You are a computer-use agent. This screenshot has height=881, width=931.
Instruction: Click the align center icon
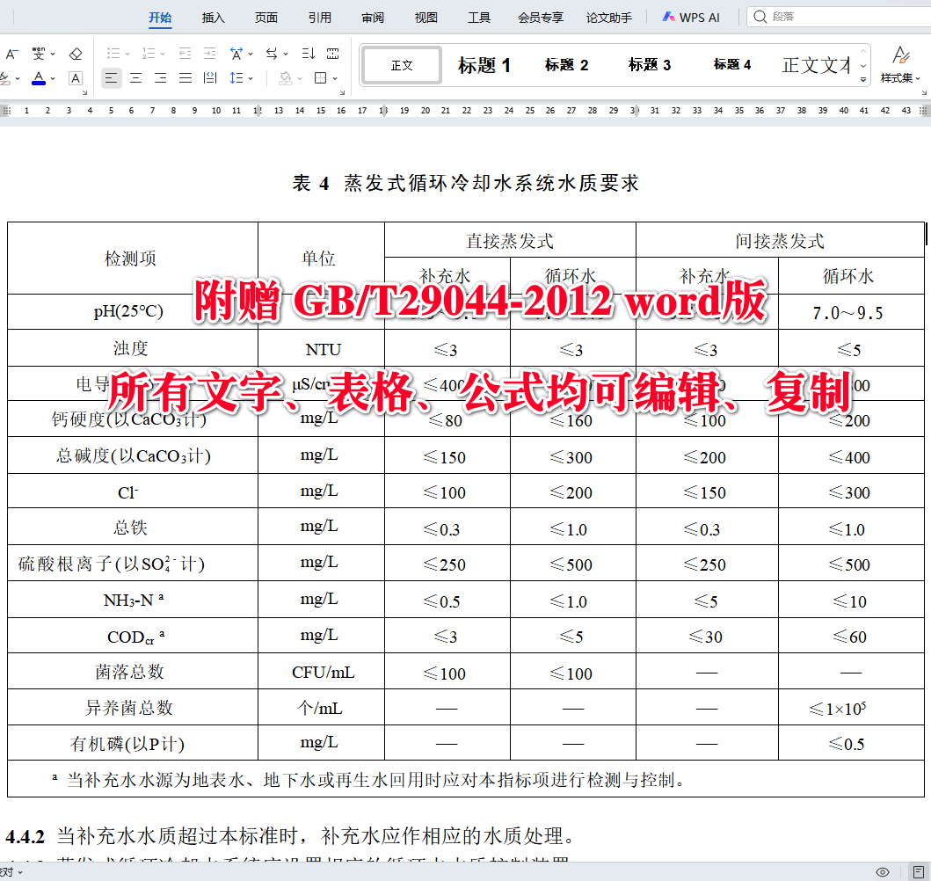tap(136, 78)
